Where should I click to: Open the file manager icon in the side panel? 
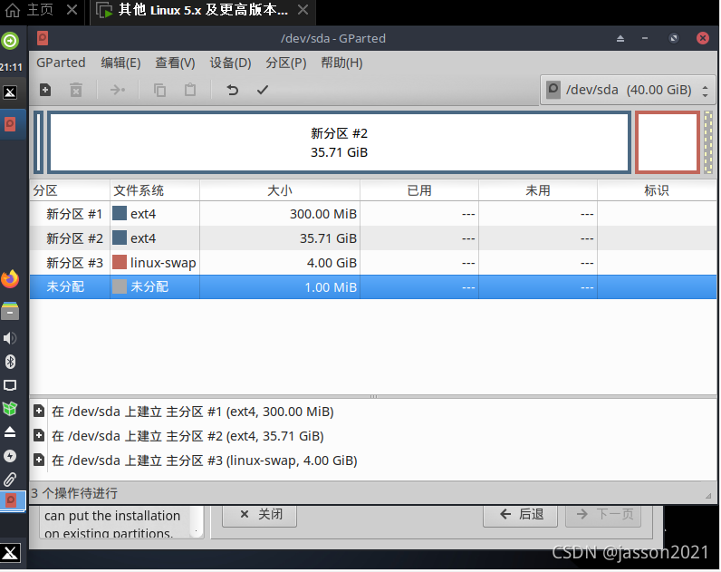point(10,311)
